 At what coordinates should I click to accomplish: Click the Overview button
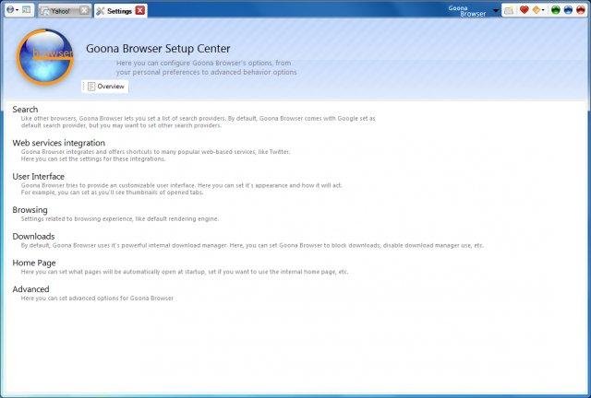pos(105,87)
